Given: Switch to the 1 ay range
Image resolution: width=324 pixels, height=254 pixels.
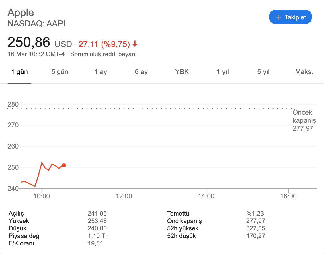Looking at the screenshot, I should coord(101,72).
